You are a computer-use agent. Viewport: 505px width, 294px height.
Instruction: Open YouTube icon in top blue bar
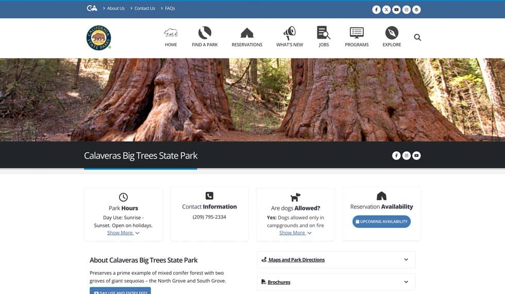(396, 10)
